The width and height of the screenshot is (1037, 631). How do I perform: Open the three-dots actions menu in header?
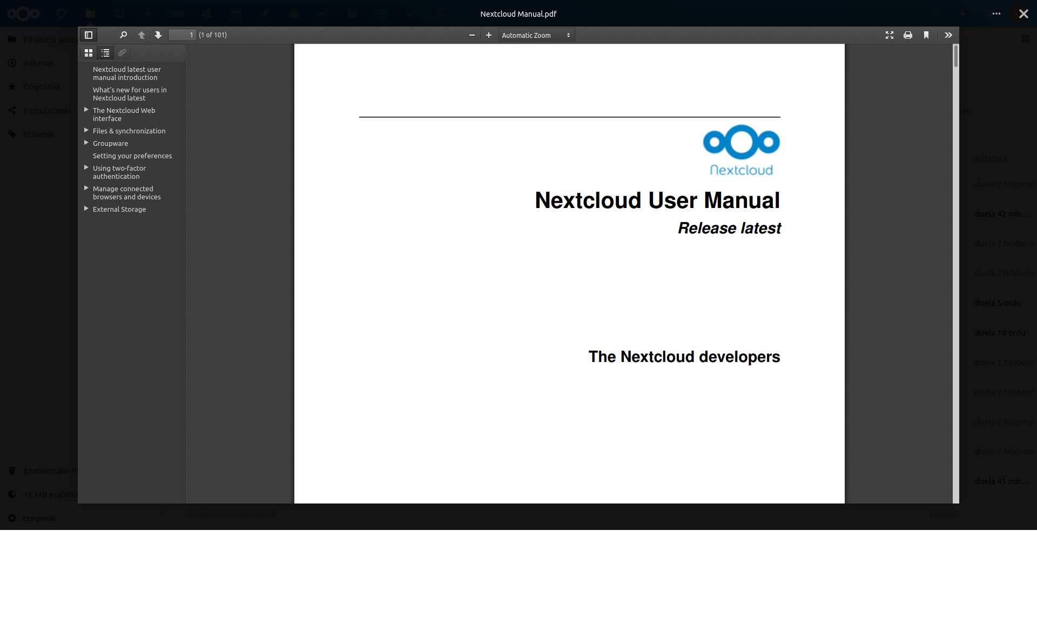point(996,14)
